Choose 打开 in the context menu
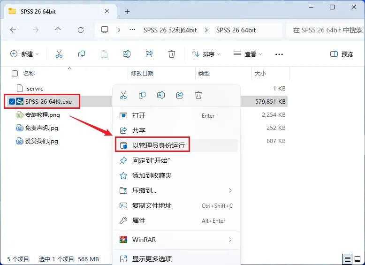The width and height of the screenshot is (365, 265). pos(176,115)
